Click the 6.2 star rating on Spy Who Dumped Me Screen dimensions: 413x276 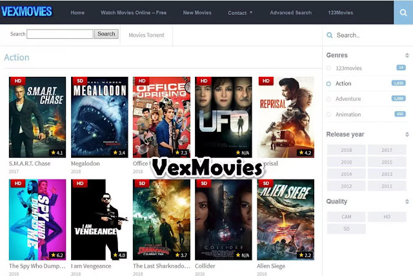coord(57,255)
